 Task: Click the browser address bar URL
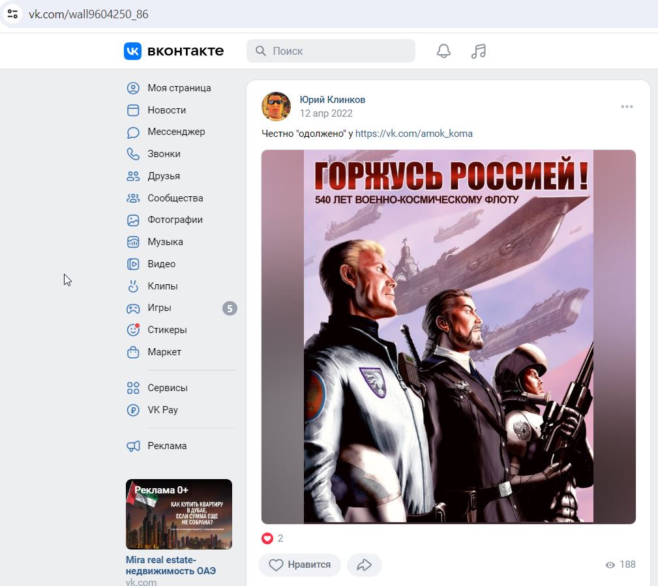click(x=89, y=14)
